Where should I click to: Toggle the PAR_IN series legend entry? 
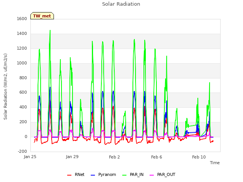click(x=133, y=175)
